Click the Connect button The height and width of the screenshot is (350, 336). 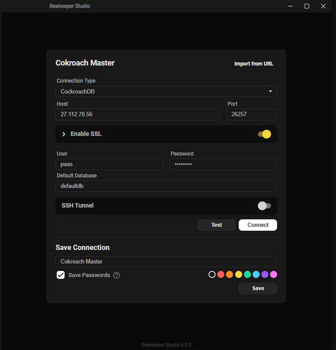258,225
